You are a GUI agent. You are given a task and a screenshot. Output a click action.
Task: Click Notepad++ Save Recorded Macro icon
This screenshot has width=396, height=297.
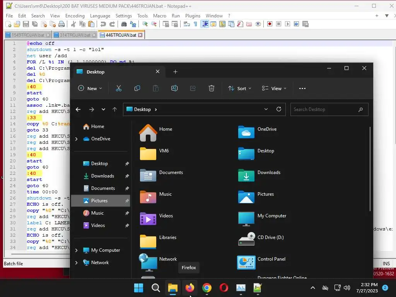(x=306, y=24)
